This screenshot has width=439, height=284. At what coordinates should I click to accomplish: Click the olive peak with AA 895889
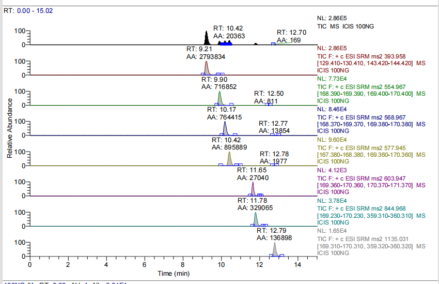(229, 159)
